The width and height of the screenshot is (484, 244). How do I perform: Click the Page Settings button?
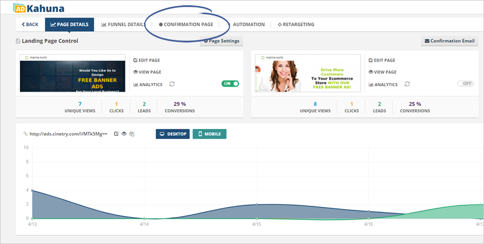tap(221, 41)
